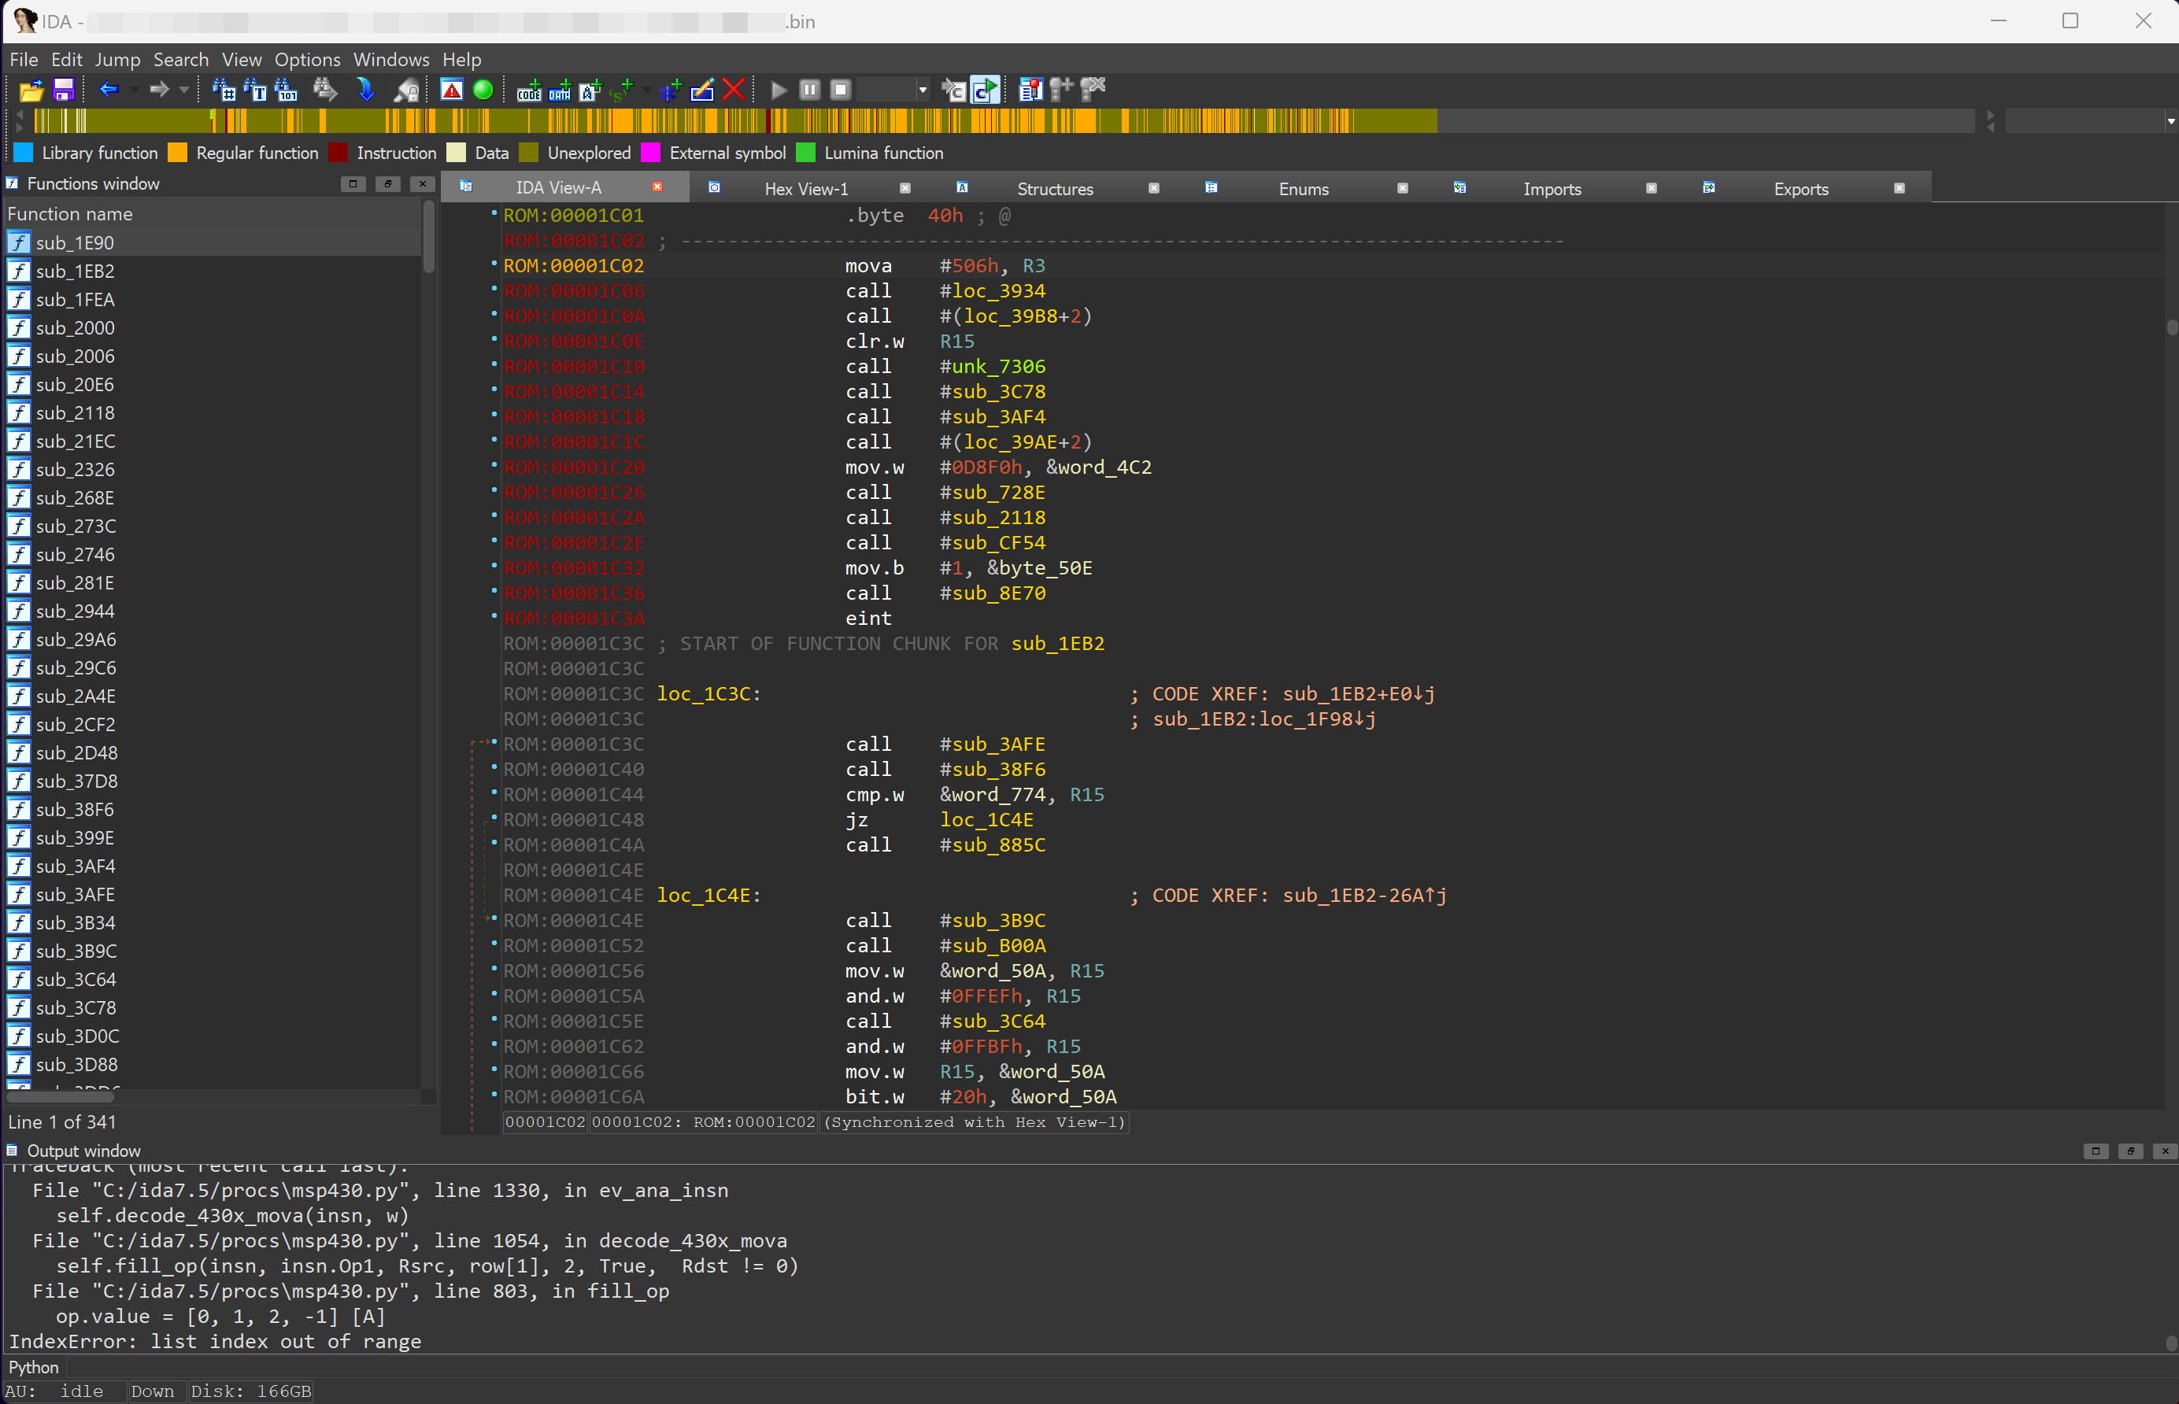Screen dimensions: 2179x1404
Task: Click the Start process play icon
Action: coord(779,90)
